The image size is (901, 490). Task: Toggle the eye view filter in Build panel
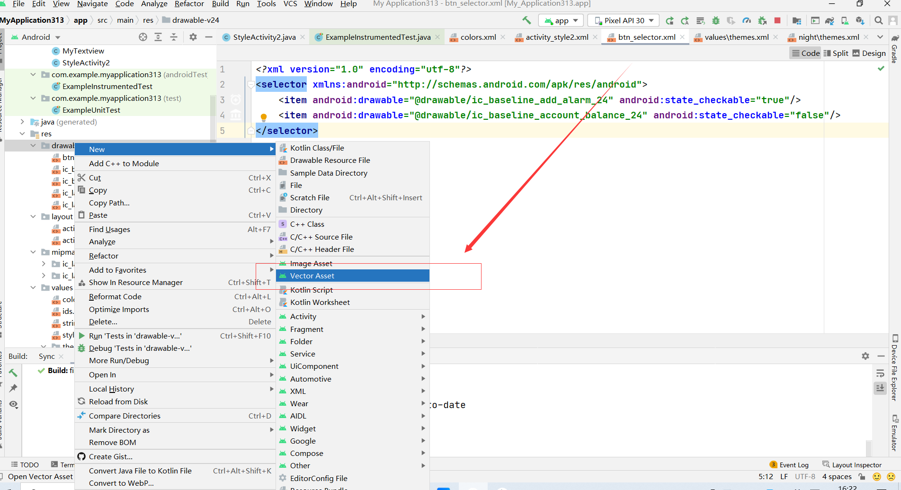click(13, 404)
